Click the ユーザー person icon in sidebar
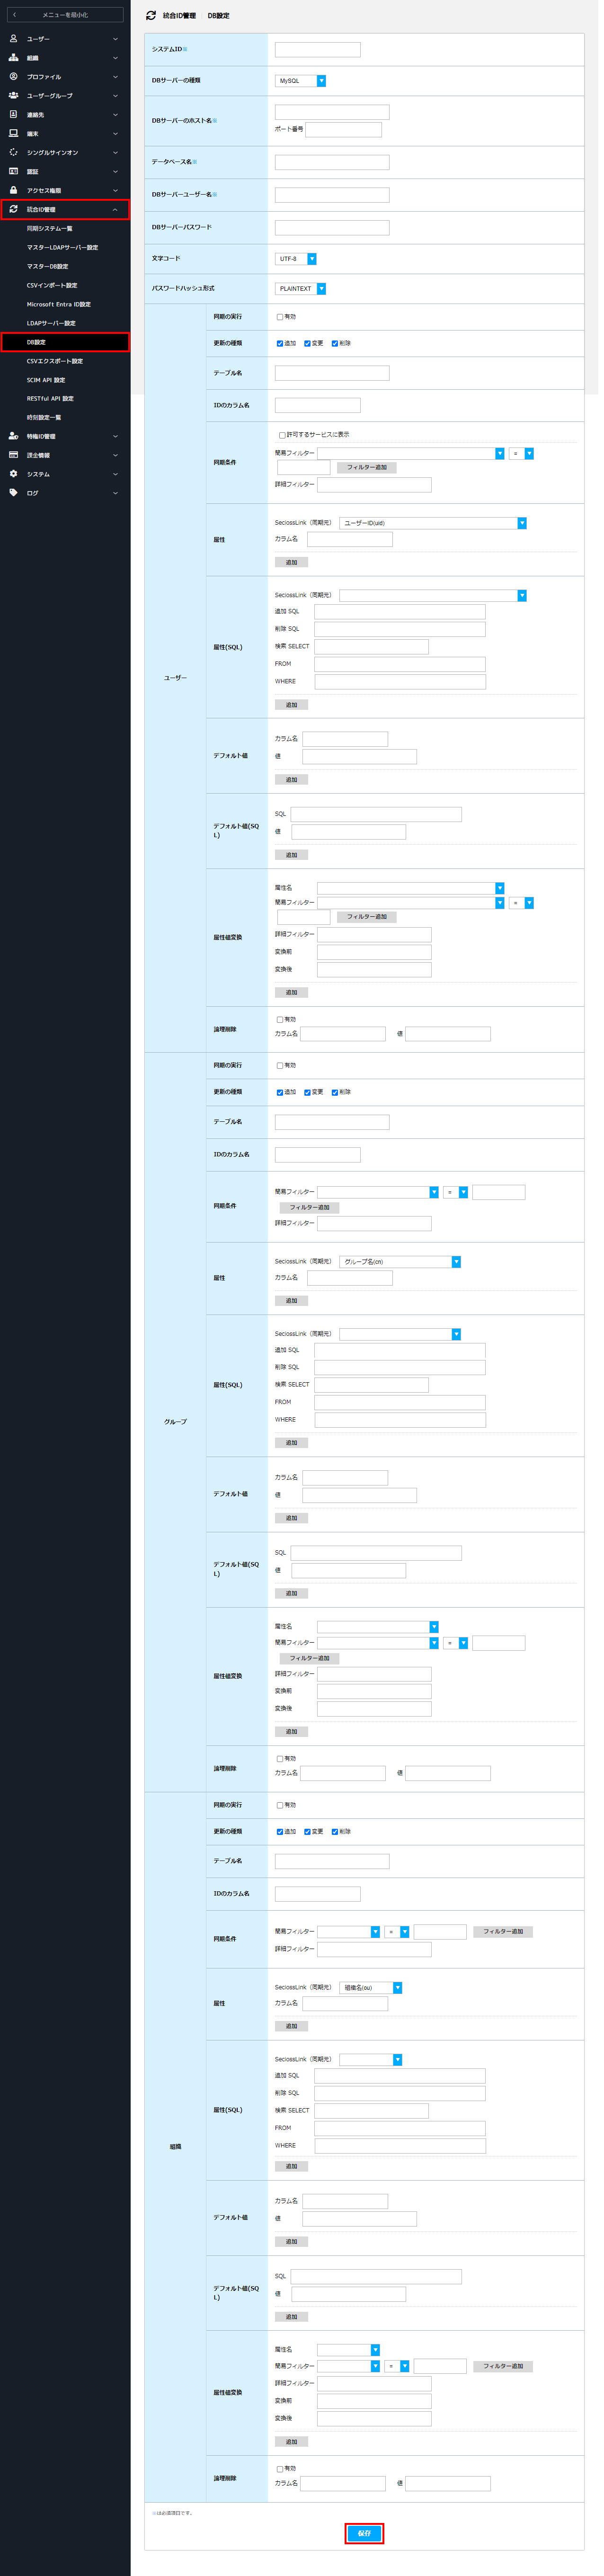604x2576 pixels. click(x=13, y=39)
